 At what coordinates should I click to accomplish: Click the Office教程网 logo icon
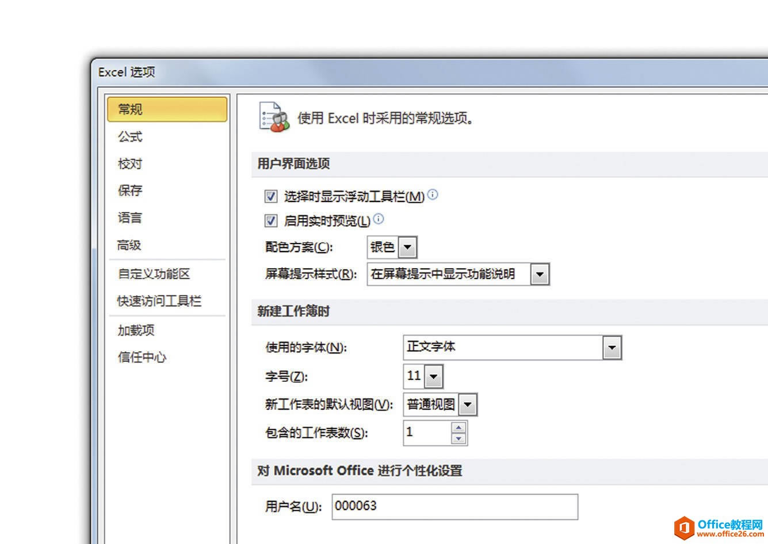(684, 527)
